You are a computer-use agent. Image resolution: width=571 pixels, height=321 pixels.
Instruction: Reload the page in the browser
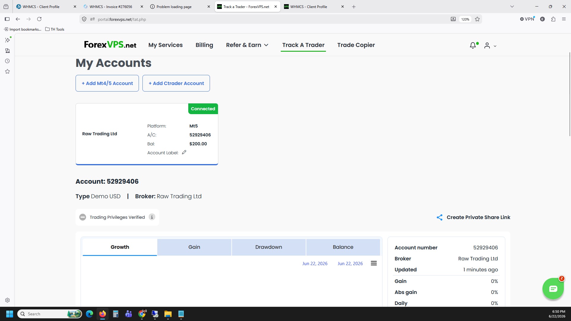click(x=39, y=19)
